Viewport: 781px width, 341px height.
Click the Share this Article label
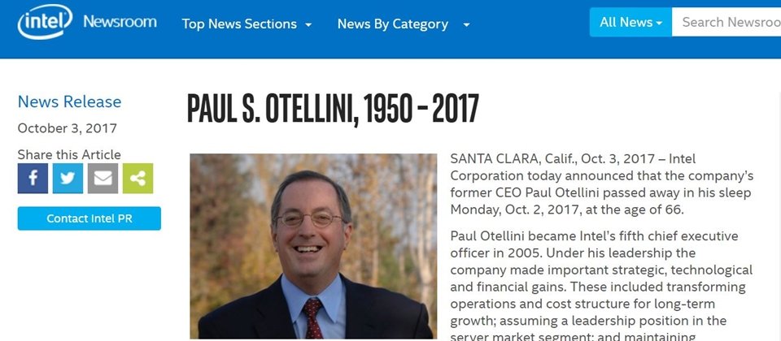[x=69, y=154]
